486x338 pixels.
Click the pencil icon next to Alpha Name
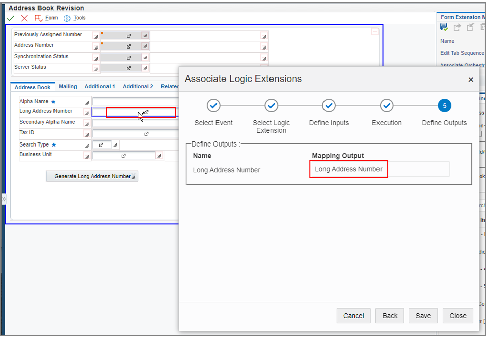(86, 102)
